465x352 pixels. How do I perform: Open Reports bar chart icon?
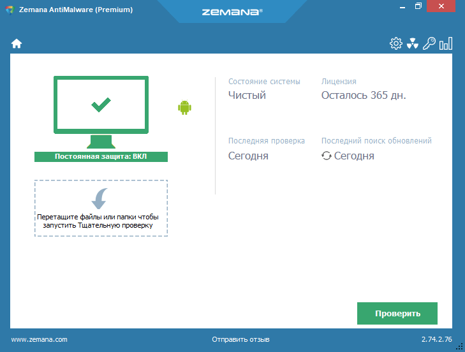(x=446, y=43)
